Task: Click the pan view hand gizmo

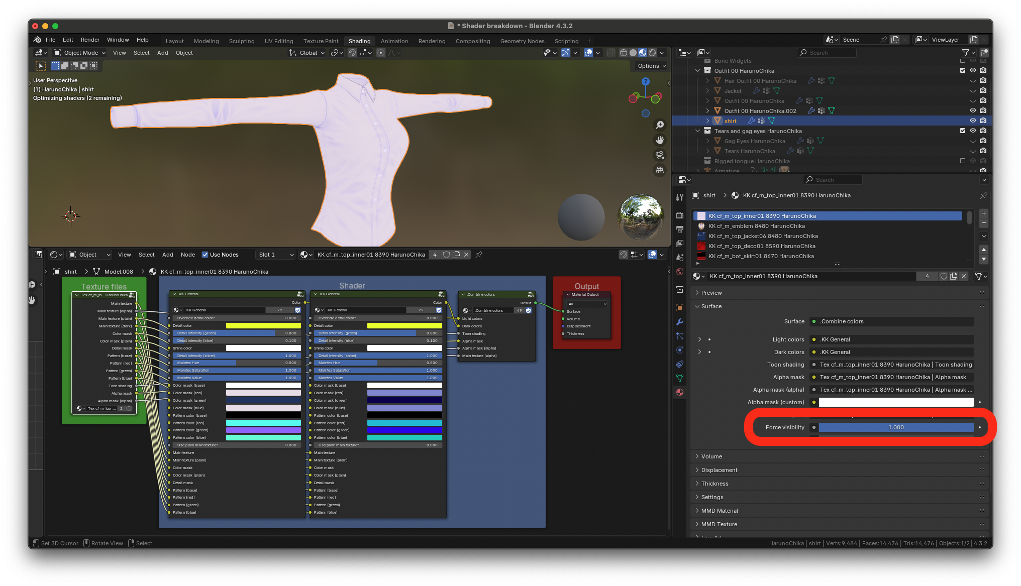Action: (x=660, y=140)
